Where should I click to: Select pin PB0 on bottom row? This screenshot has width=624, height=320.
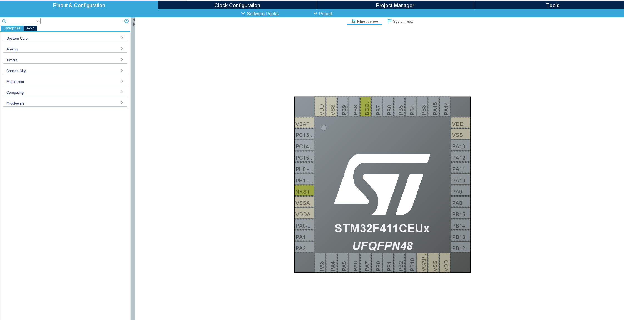tap(377, 263)
